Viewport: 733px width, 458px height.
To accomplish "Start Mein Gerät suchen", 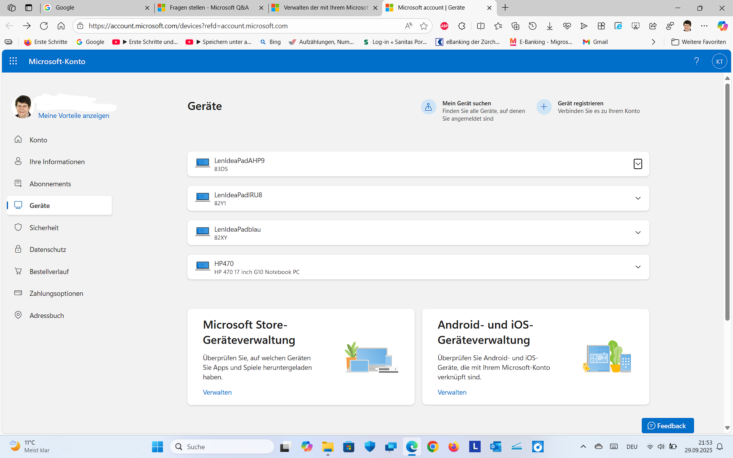I will 428,107.
